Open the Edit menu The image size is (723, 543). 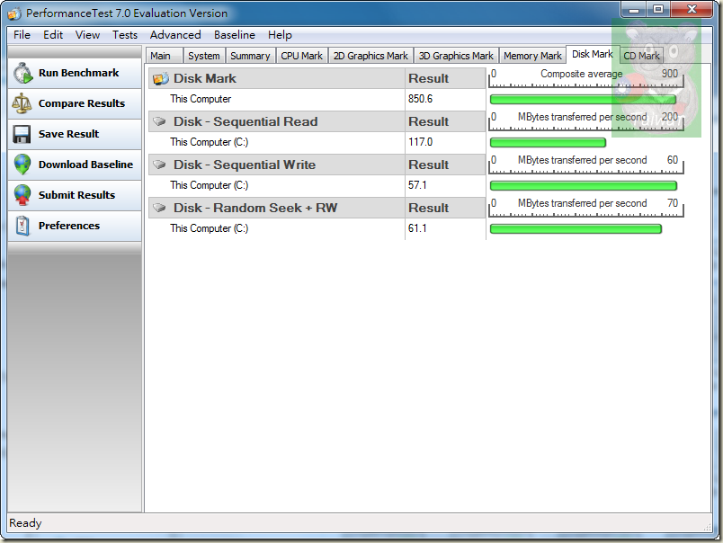pyautogui.click(x=53, y=35)
